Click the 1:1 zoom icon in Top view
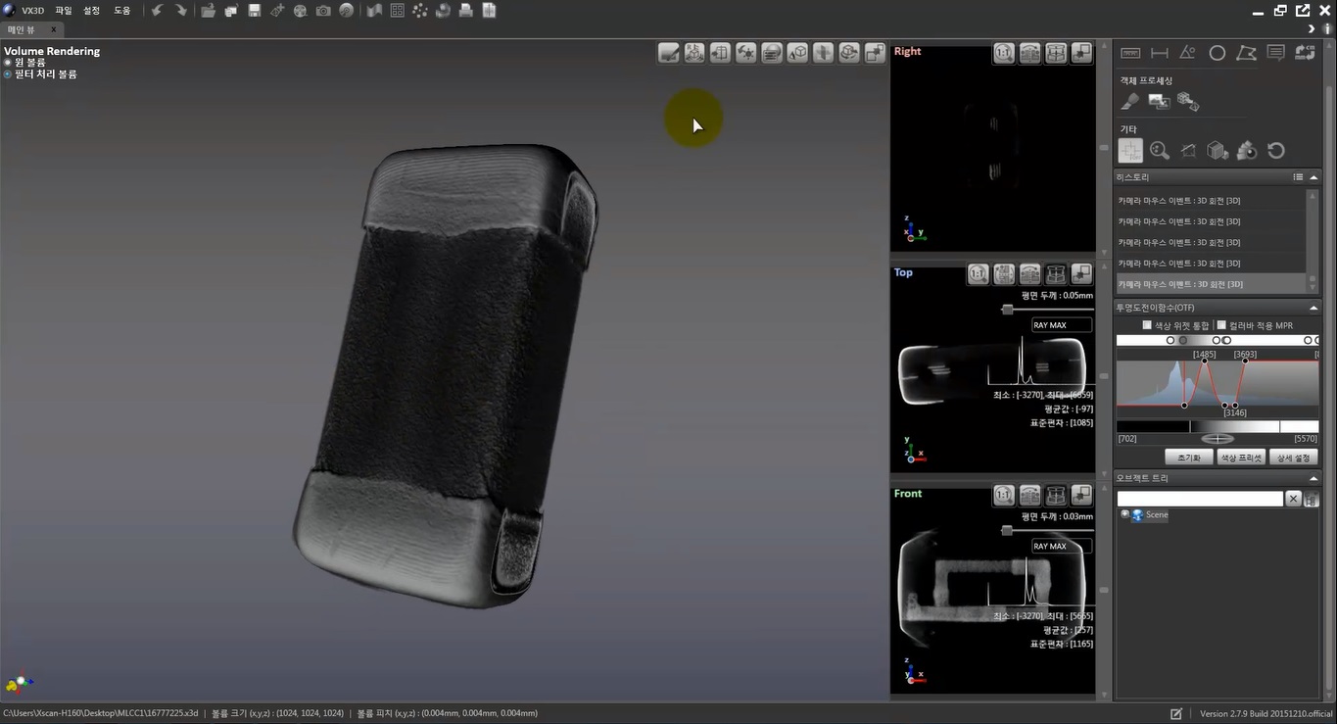This screenshot has height=724, width=1337. point(979,274)
